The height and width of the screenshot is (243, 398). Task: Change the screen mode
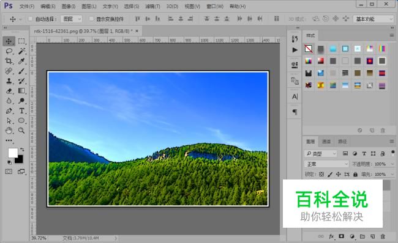[x=21, y=172]
